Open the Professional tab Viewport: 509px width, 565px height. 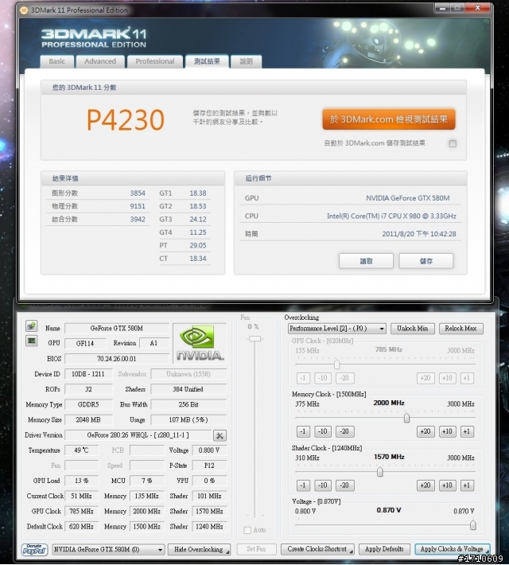[155, 61]
